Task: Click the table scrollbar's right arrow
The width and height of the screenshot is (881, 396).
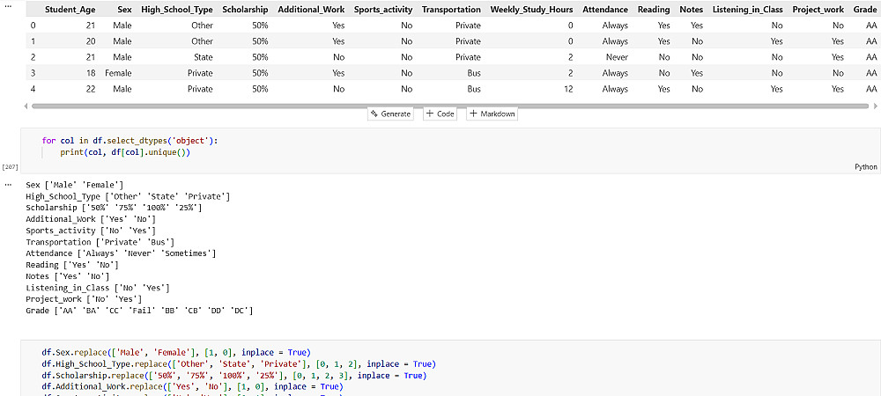Action: pos(877,106)
